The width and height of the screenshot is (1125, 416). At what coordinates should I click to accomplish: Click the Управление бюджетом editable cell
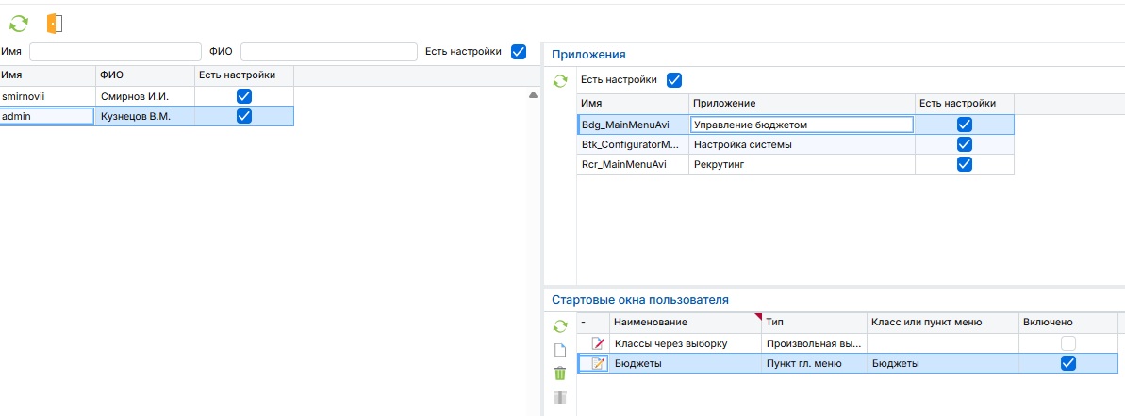point(802,125)
